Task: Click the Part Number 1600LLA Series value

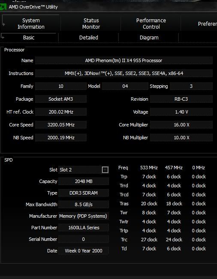Action: pyautogui.click(x=84, y=228)
